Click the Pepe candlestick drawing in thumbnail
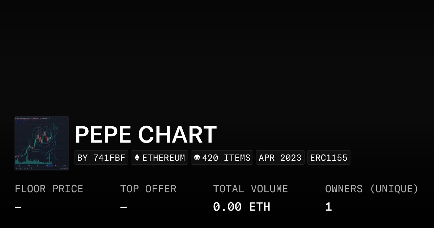The image size is (434, 228). click(43, 138)
